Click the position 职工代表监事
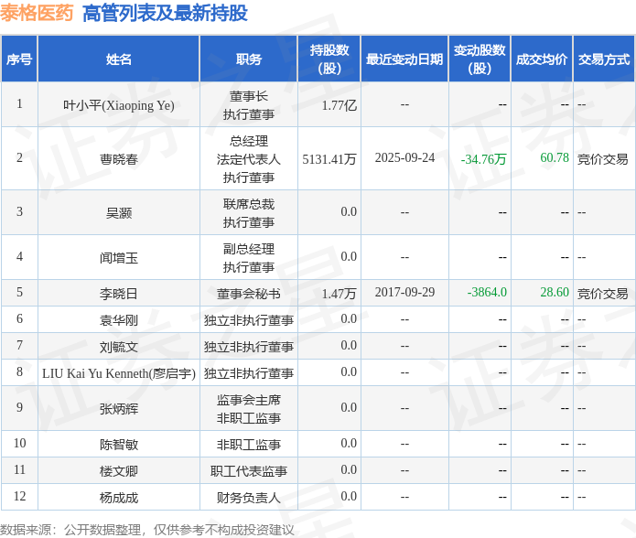636x538 pixels. click(249, 471)
